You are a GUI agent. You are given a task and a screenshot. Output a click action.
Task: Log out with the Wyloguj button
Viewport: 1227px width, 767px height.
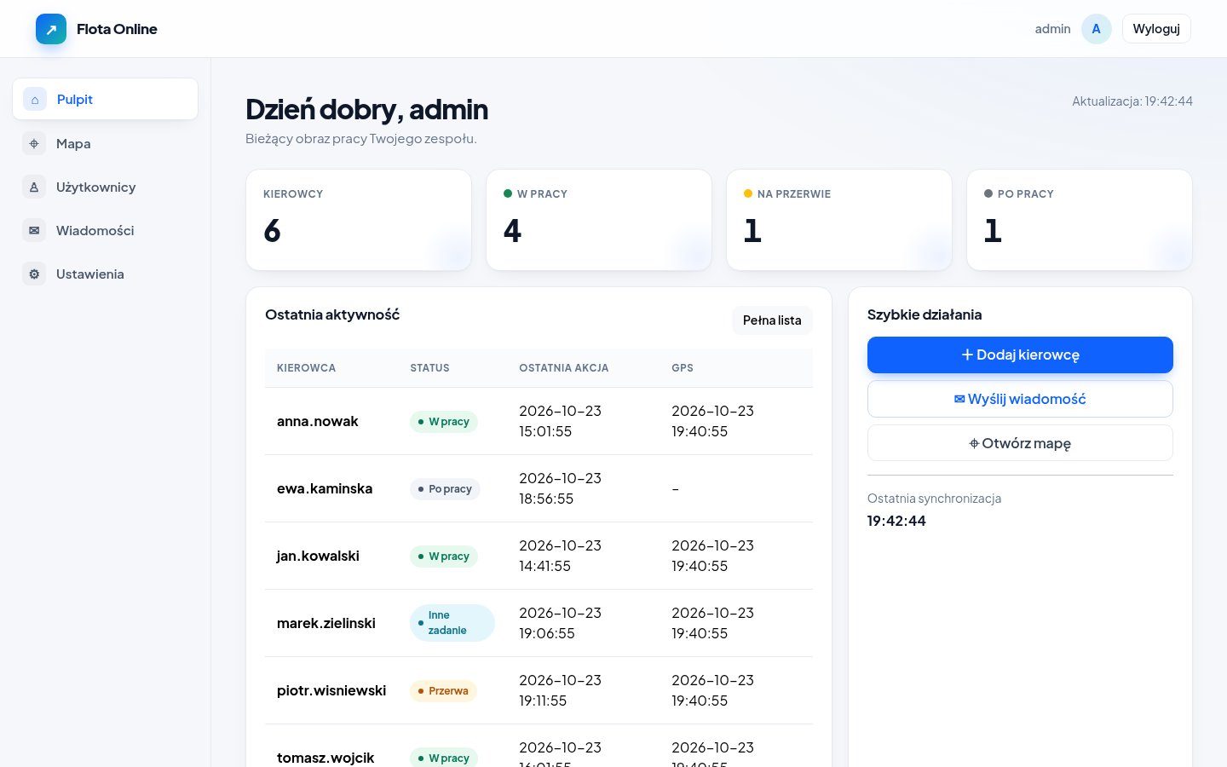tap(1156, 29)
